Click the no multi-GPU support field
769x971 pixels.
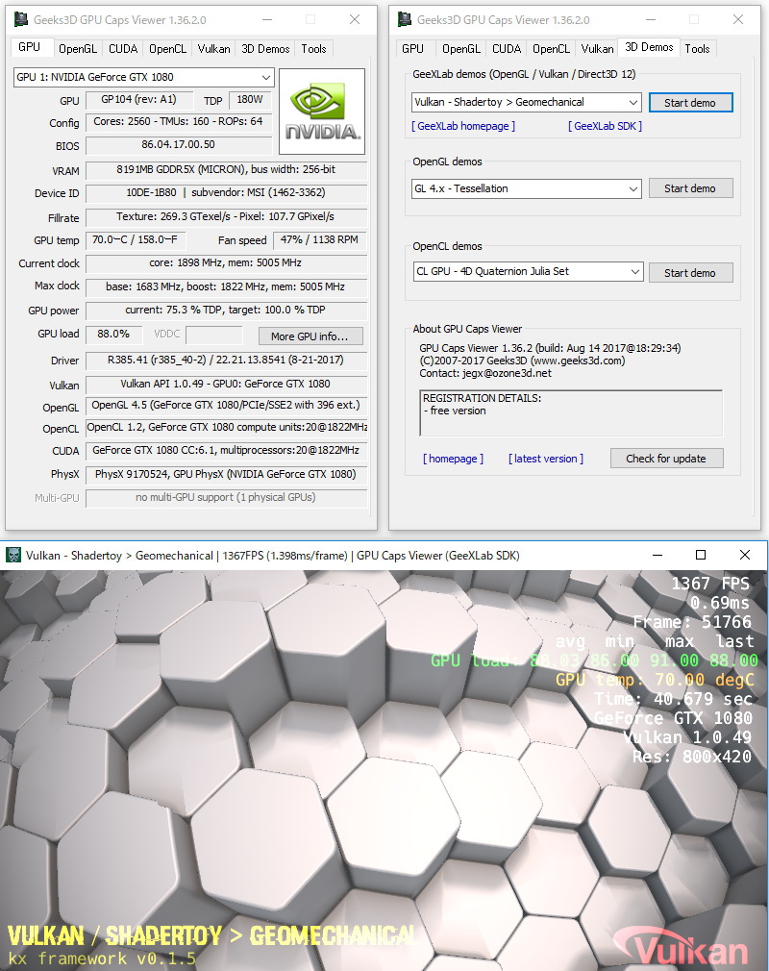coord(227,498)
